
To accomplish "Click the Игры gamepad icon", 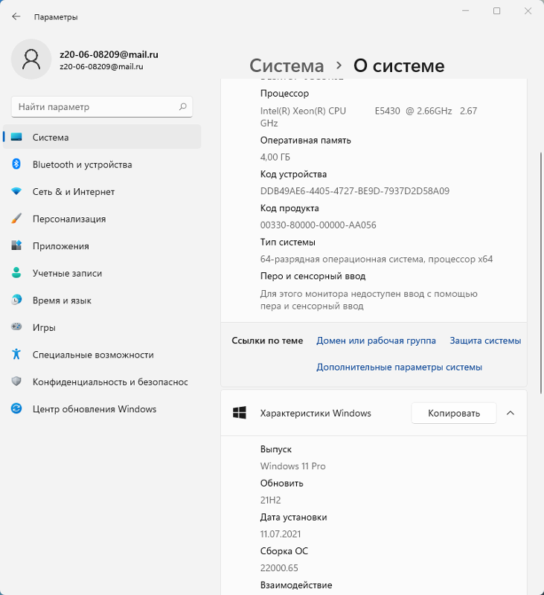I will 16,327.
